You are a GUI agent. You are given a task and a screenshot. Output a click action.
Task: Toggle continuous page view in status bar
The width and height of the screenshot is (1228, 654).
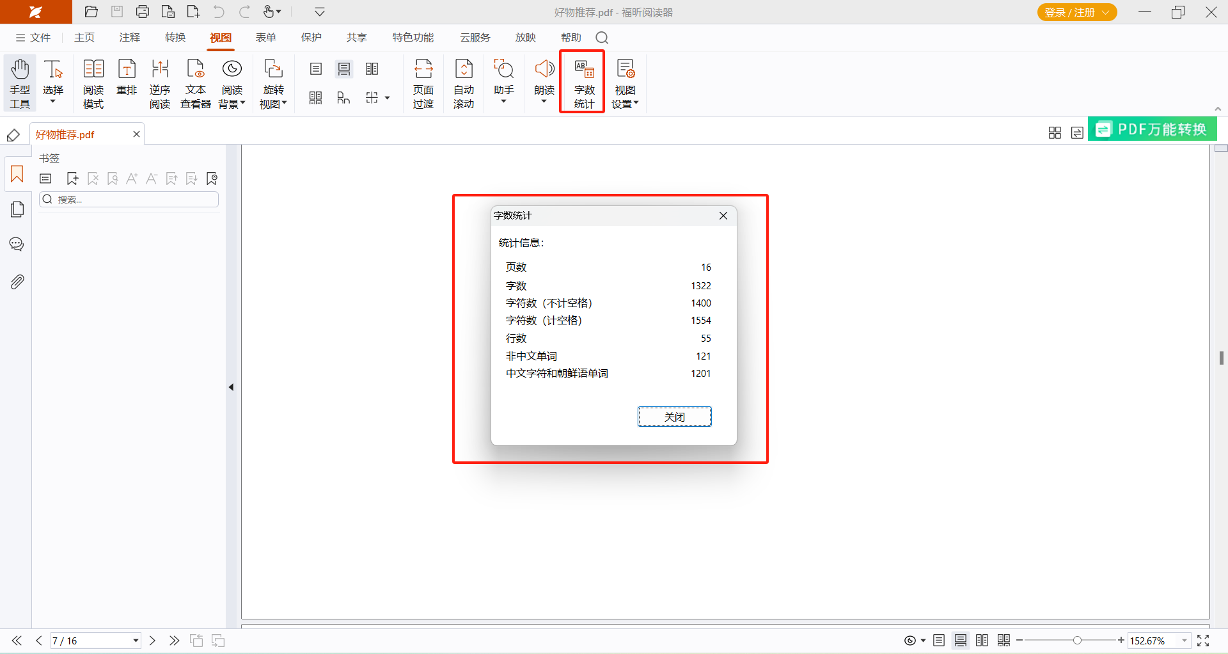pyautogui.click(x=960, y=641)
